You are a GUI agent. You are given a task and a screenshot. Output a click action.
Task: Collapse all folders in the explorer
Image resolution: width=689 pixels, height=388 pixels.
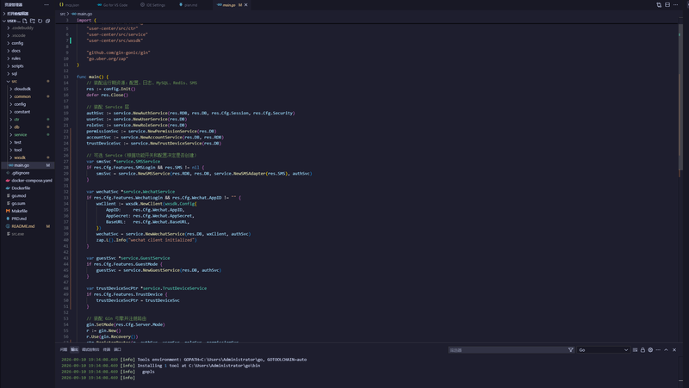(x=47, y=21)
